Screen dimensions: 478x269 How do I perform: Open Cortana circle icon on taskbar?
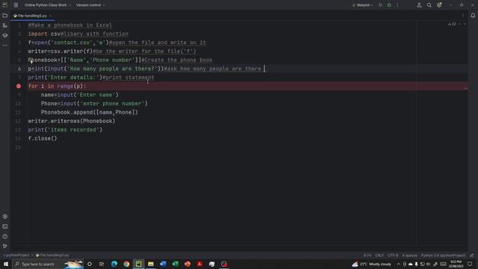(90, 264)
